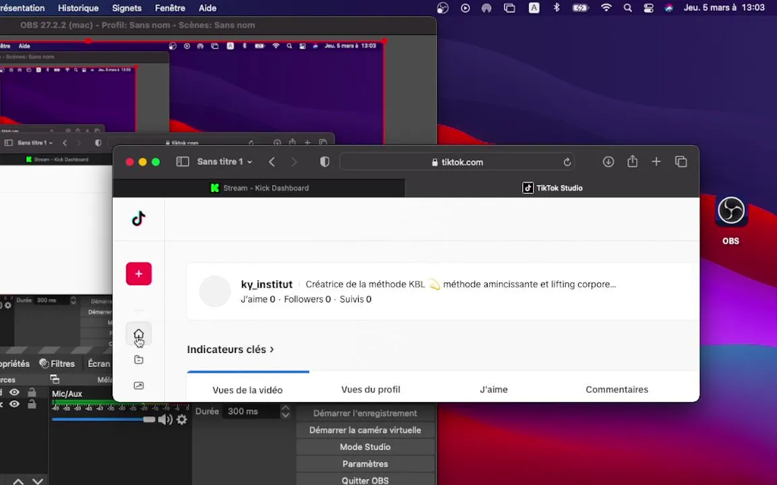Viewport: 777px width, 485px height.
Task: Add a new Safari tab
Action: (x=656, y=162)
